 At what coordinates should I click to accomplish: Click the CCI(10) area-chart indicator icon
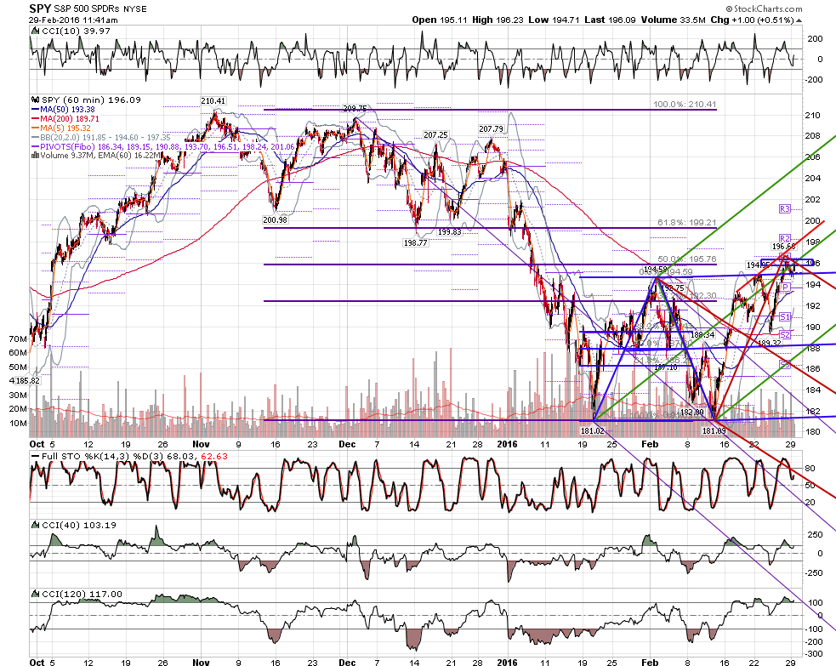point(35,31)
